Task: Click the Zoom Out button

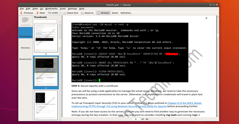Action: click(71, 13)
